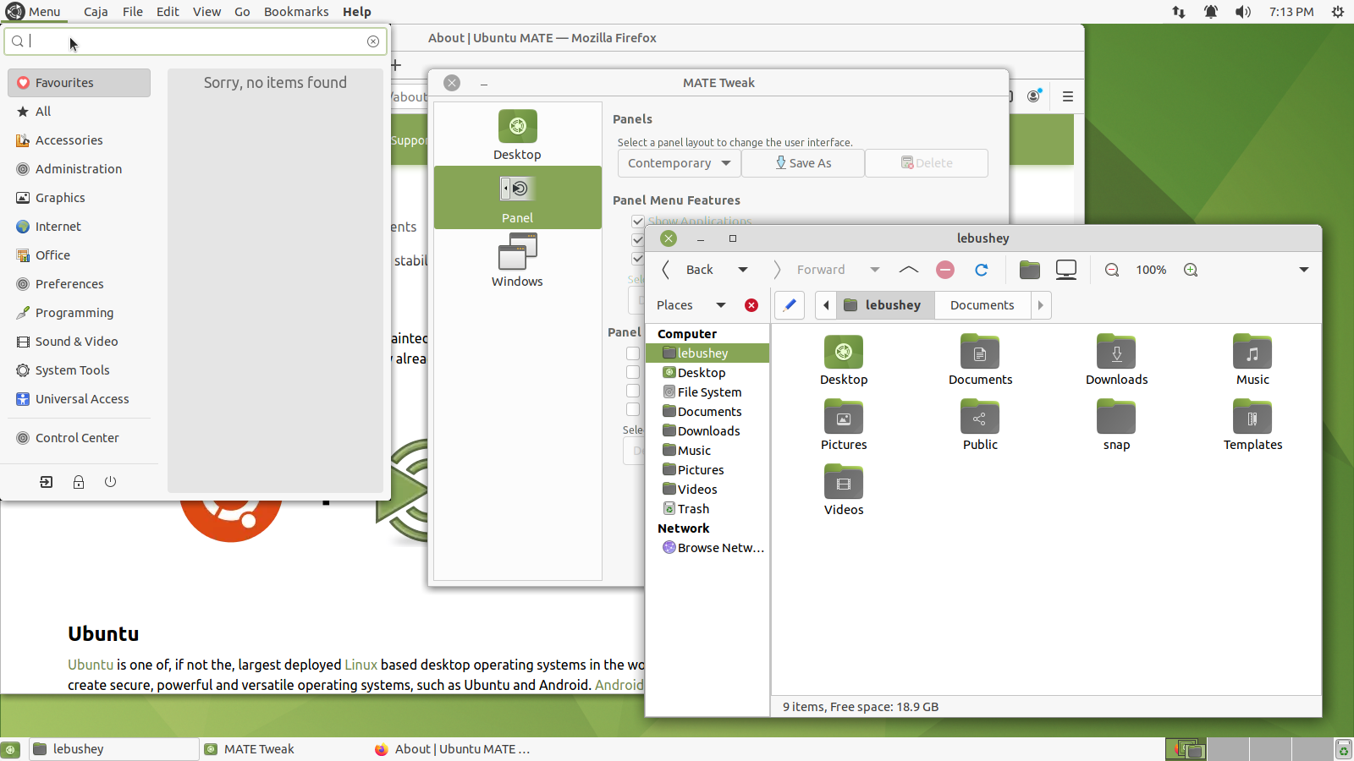This screenshot has height=761, width=1354.
Task: Click the Save As button
Action: tap(803, 163)
